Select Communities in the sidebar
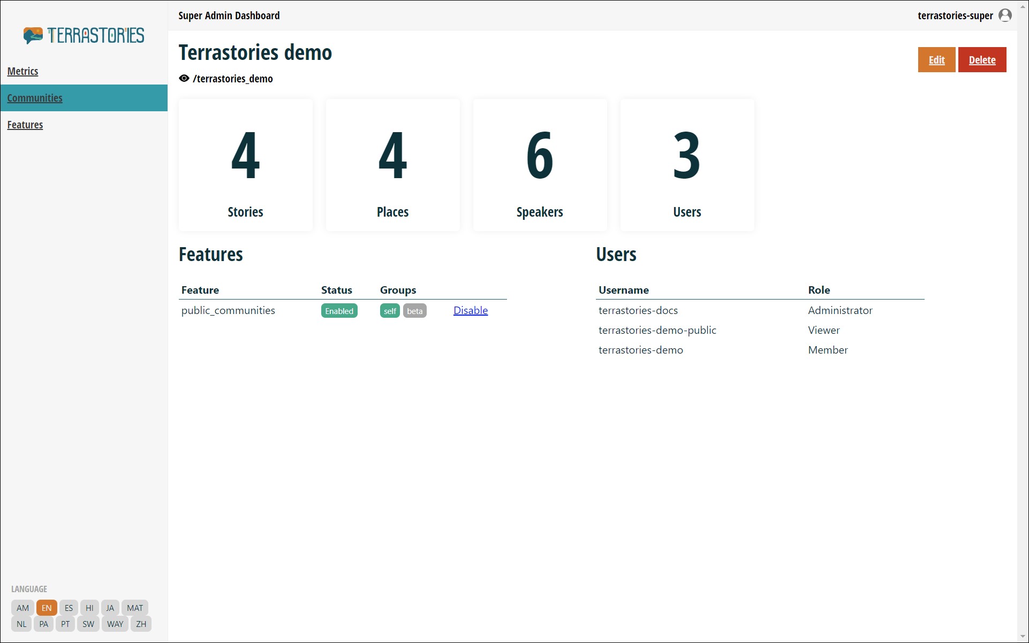Image resolution: width=1029 pixels, height=643 pixels. pyautogui.click(x=35, y=98)
